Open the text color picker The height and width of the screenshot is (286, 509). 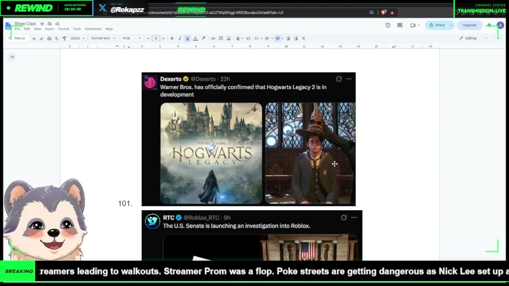click(195, 39)
